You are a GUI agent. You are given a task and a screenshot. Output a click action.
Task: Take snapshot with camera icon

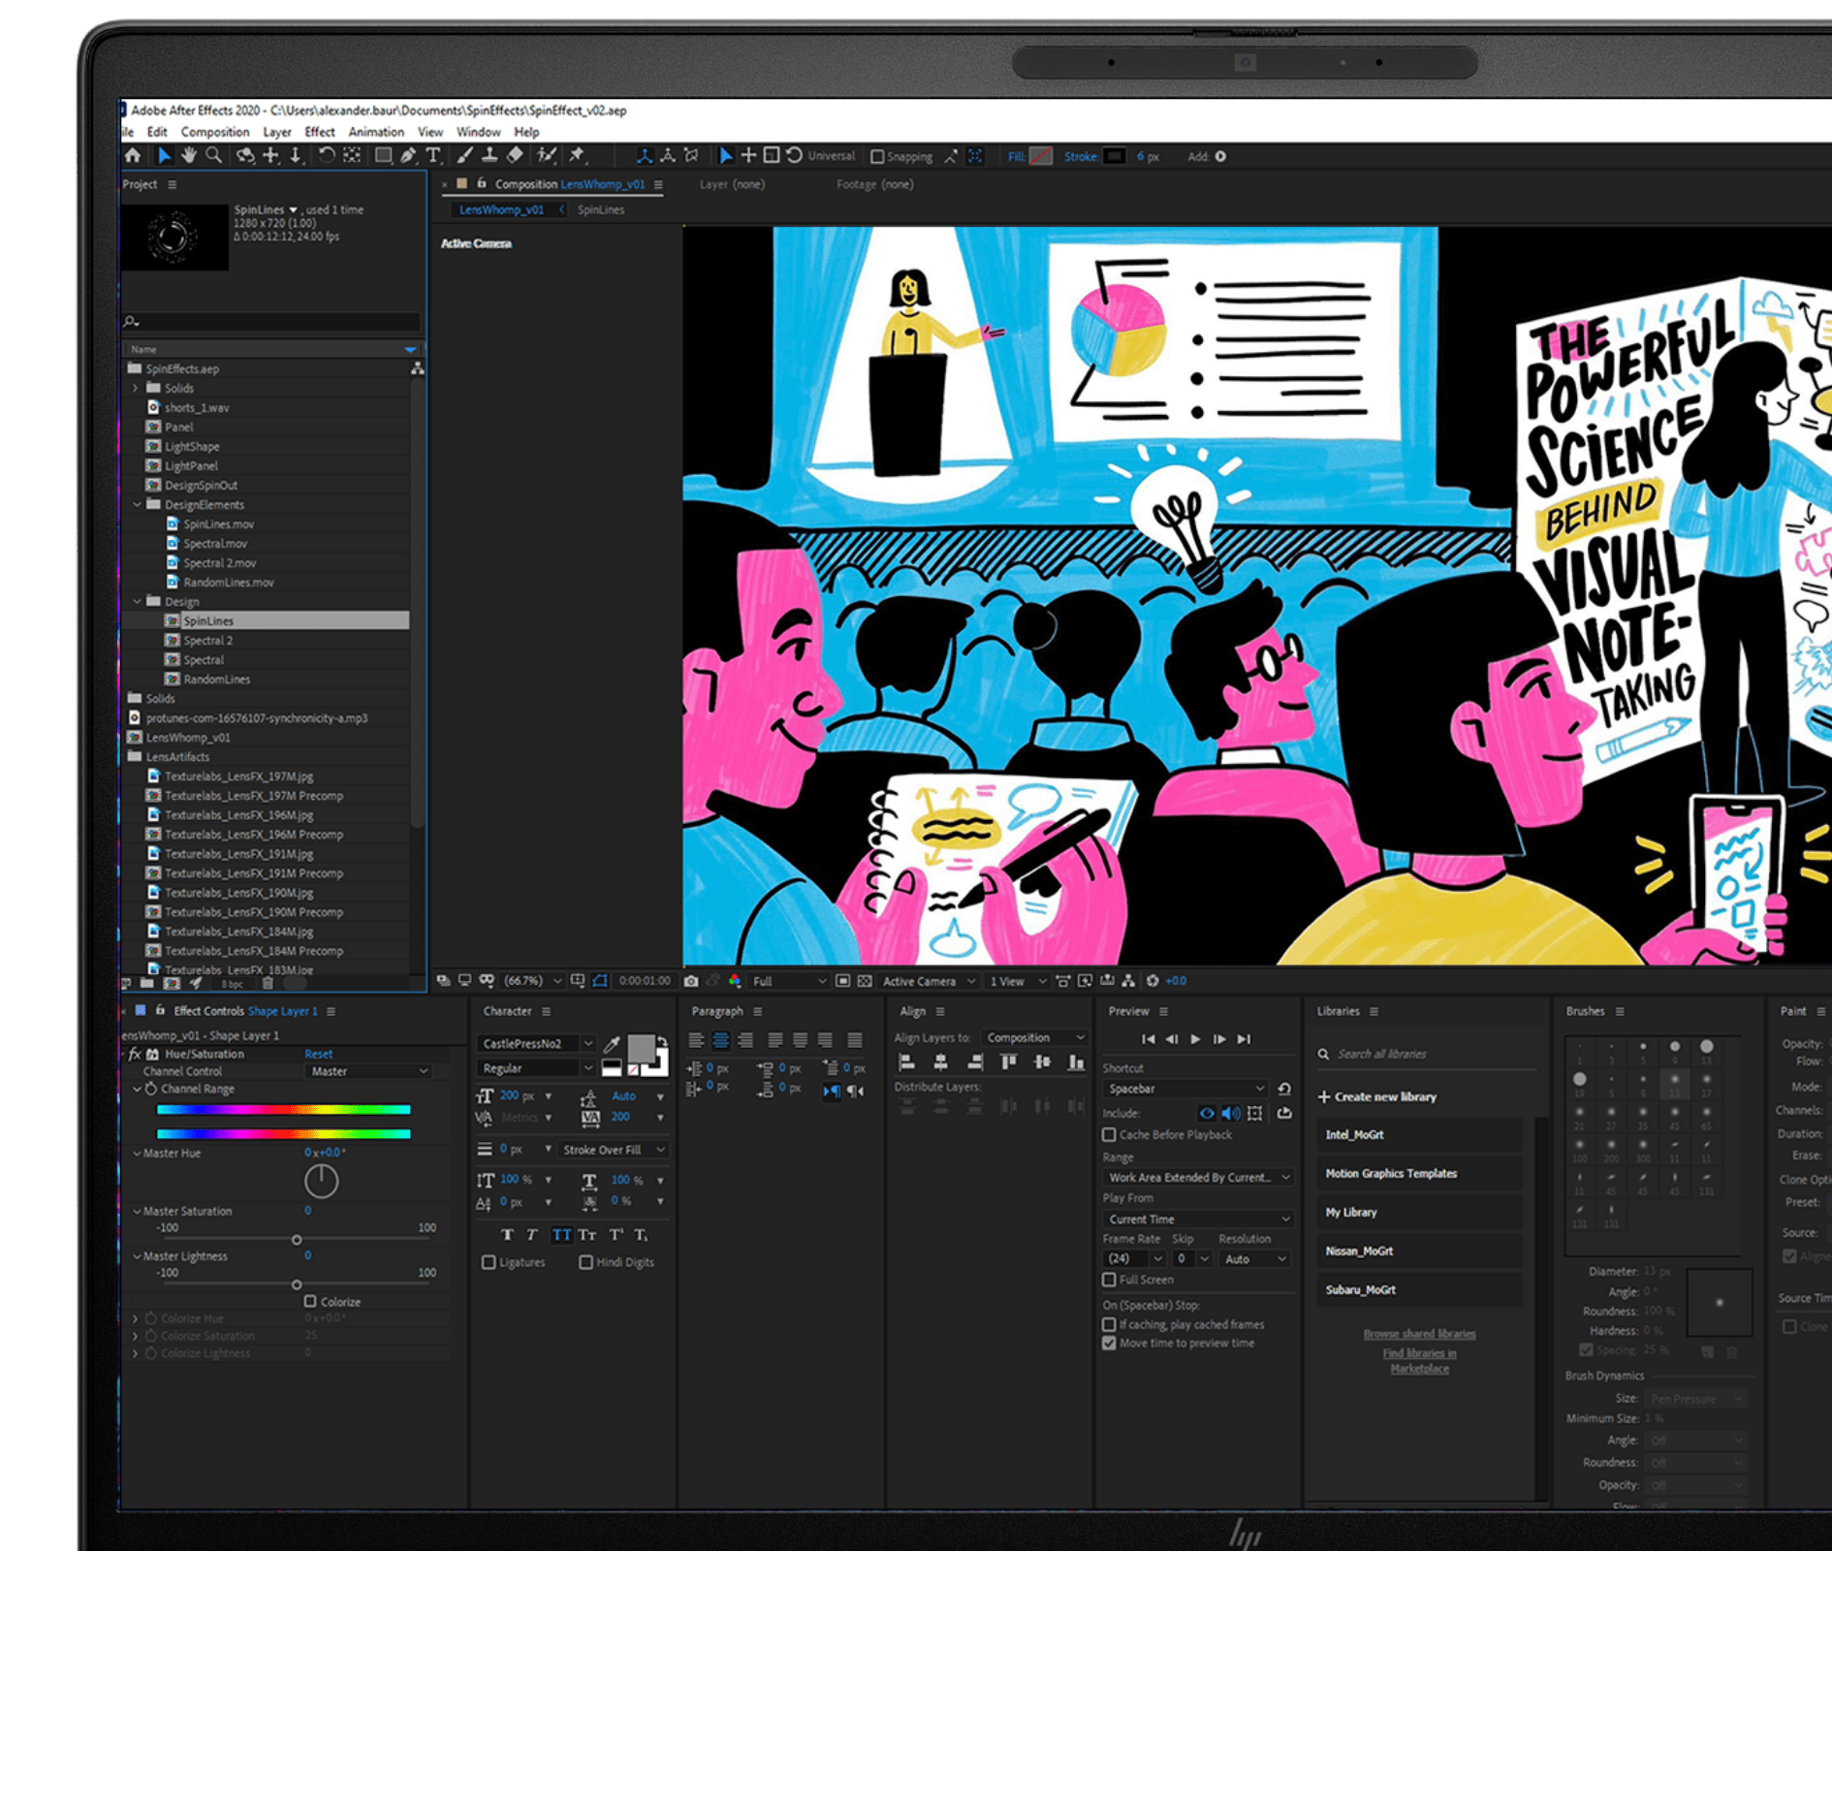pos(691,981)
